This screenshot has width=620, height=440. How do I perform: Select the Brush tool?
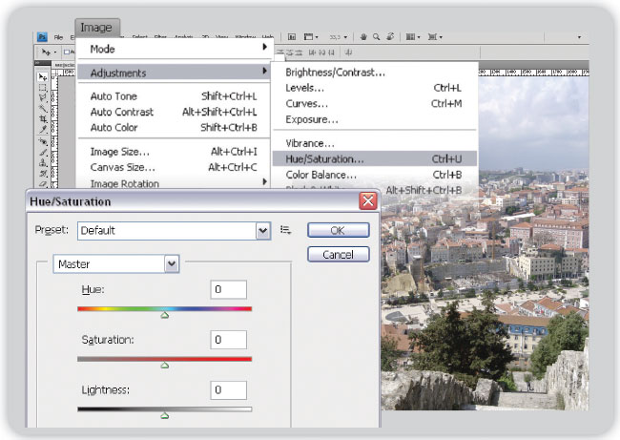coord(43,151)
